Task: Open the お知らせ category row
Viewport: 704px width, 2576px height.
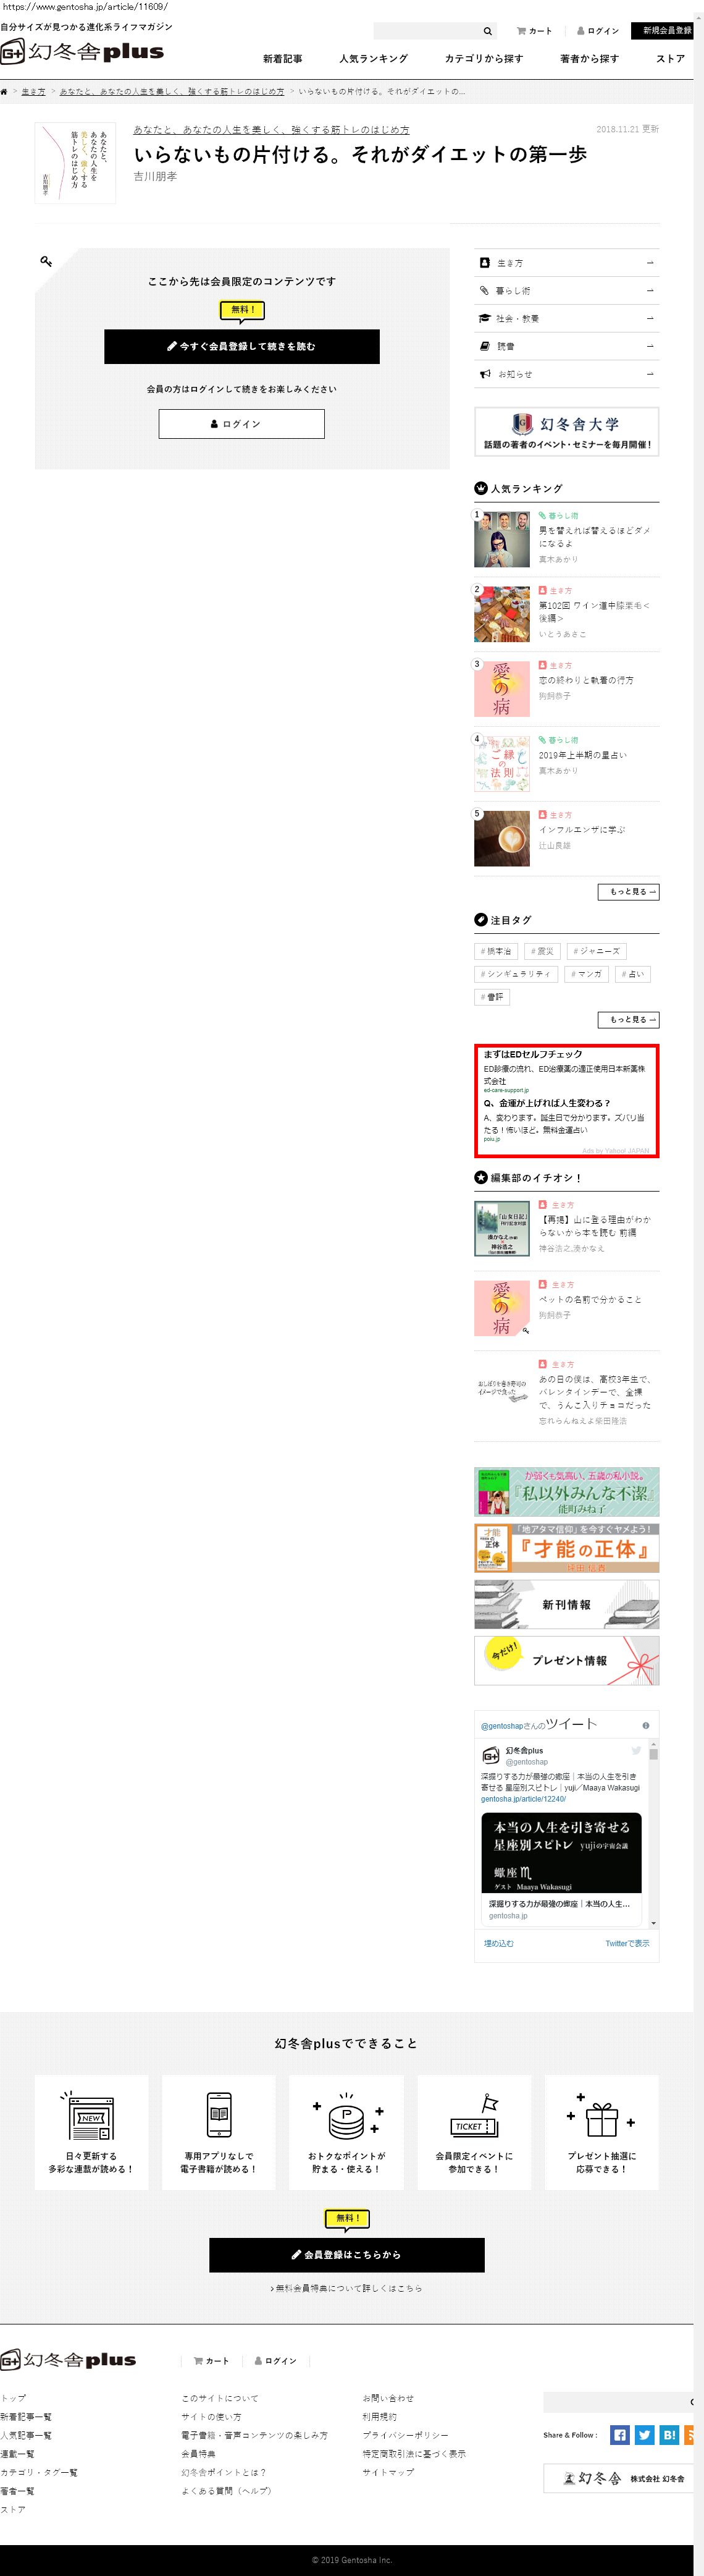Action: point(566,374)
